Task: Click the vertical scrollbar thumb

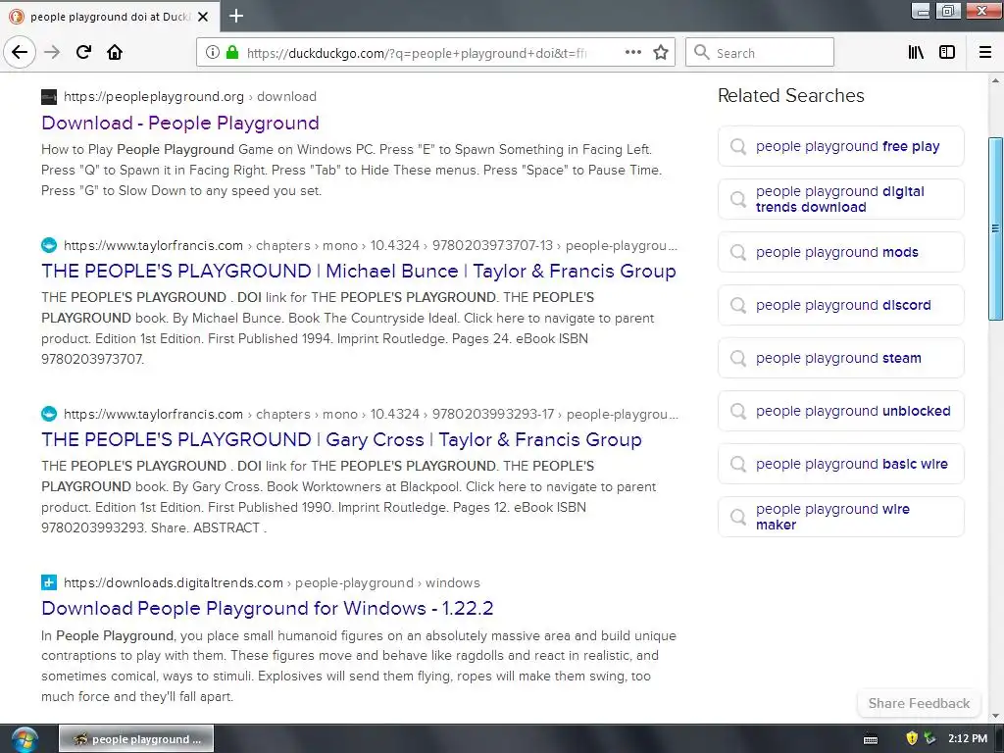Action: coord(995,228)
